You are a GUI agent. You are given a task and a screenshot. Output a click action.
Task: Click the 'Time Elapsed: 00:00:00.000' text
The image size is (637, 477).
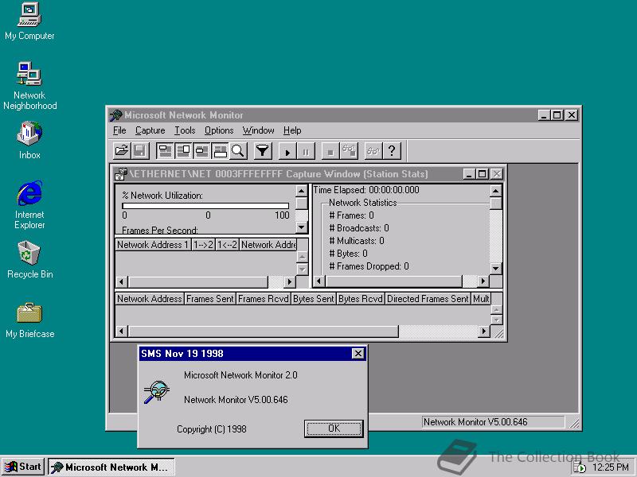(x=366, y=190)
